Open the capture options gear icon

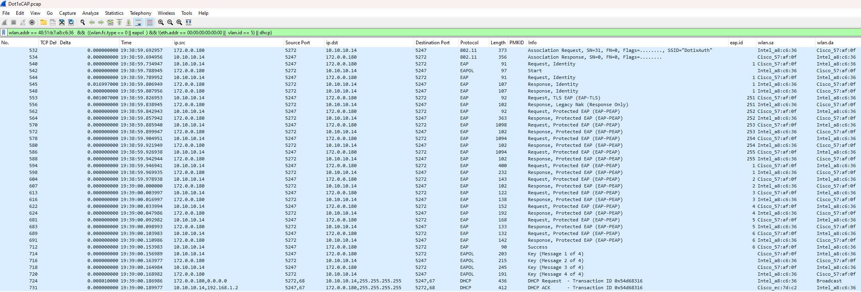click(x=32, y=22)
